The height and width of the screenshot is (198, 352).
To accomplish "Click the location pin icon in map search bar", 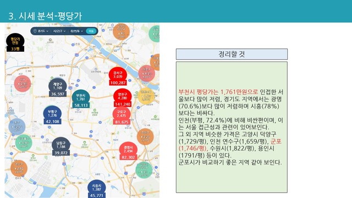I will 35,31.
